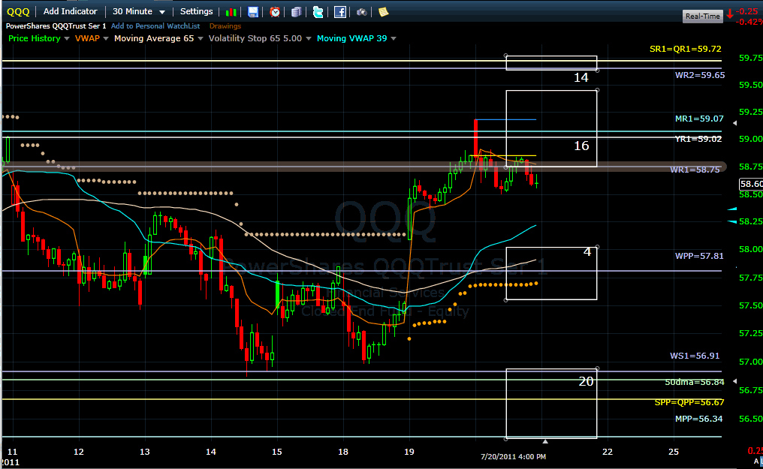Share the chart on Twitter
The width and height of the screenshot is (763, 469).
[x=318, y=12]
